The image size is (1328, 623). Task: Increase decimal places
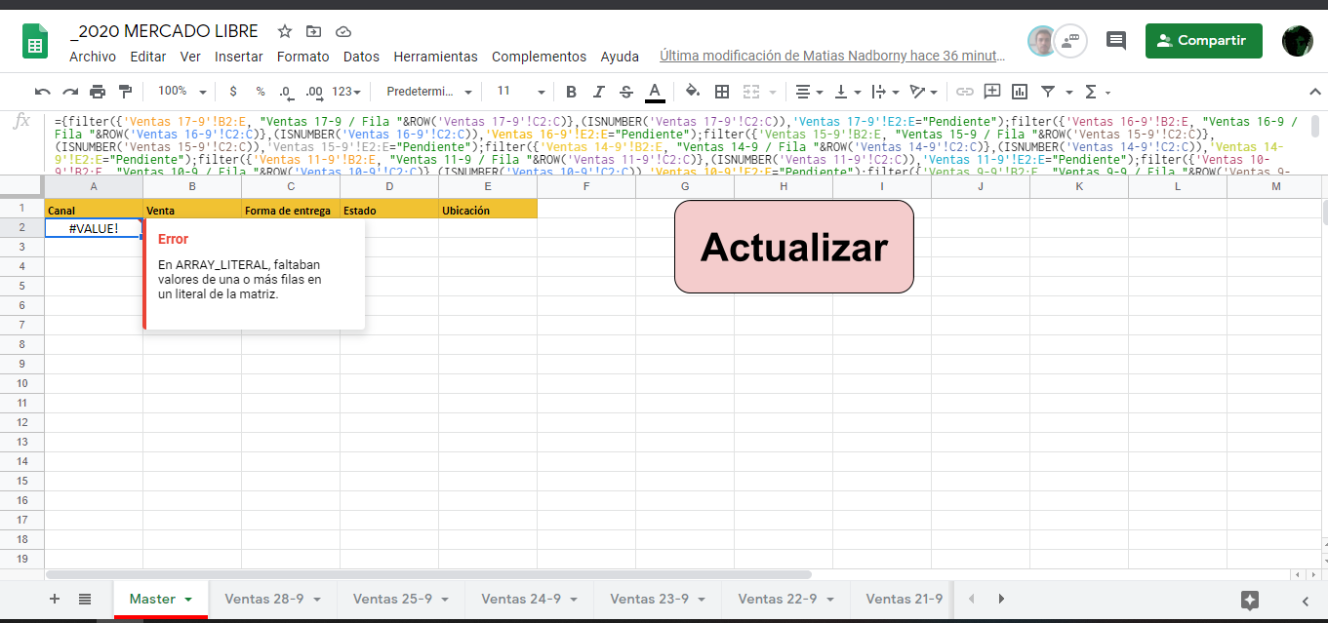click(x=314, y=92)
